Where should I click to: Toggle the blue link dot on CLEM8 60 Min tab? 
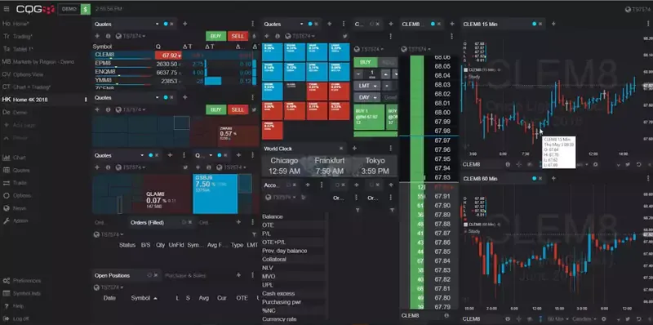[x=535, y=178]
